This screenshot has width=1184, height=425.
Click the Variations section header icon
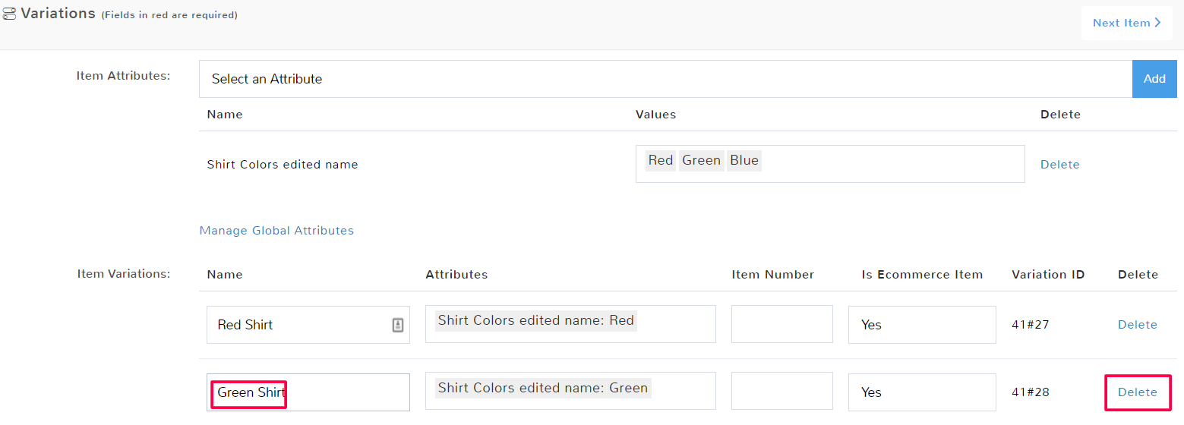(10, 14)
